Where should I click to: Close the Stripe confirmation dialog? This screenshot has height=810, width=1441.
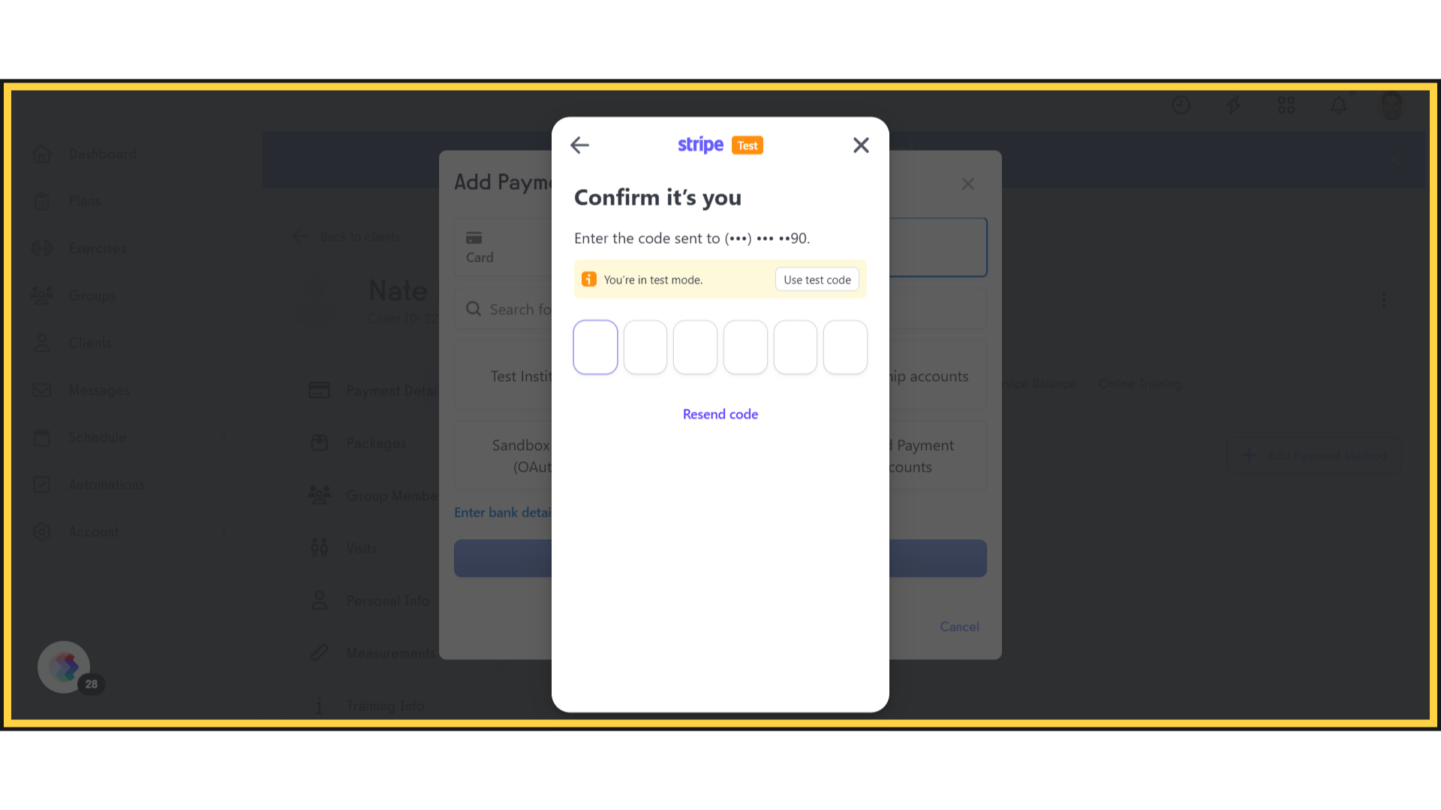pos(860,145)
